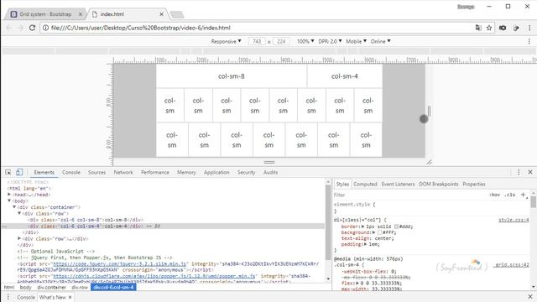Click the viewport height input field
Image resolution: width=537 pixels, height=302 pixels.
(x=281, y=41)
